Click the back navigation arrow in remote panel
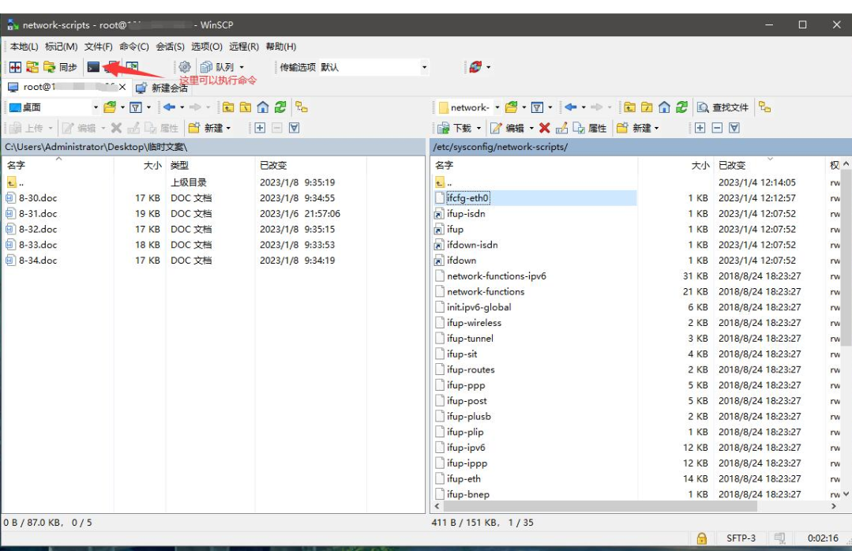Screen dimensions: 852x551 [572, 107]
